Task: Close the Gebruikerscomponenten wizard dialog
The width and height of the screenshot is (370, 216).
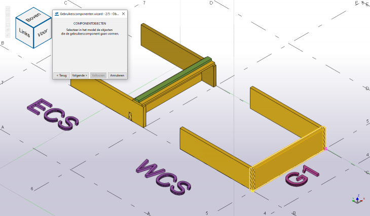Action: click(x=123, y=14)
